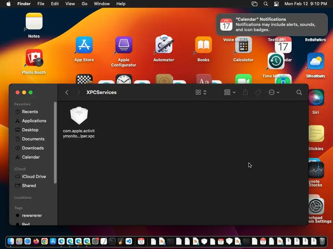
Task: Open iCloud Drive in Finder sidebar
Action: tap(34, 176)
